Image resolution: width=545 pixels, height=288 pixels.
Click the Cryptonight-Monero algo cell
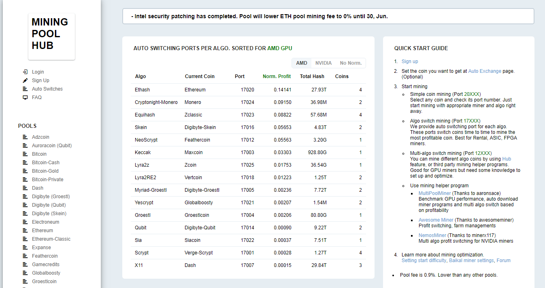coord(156,102)
